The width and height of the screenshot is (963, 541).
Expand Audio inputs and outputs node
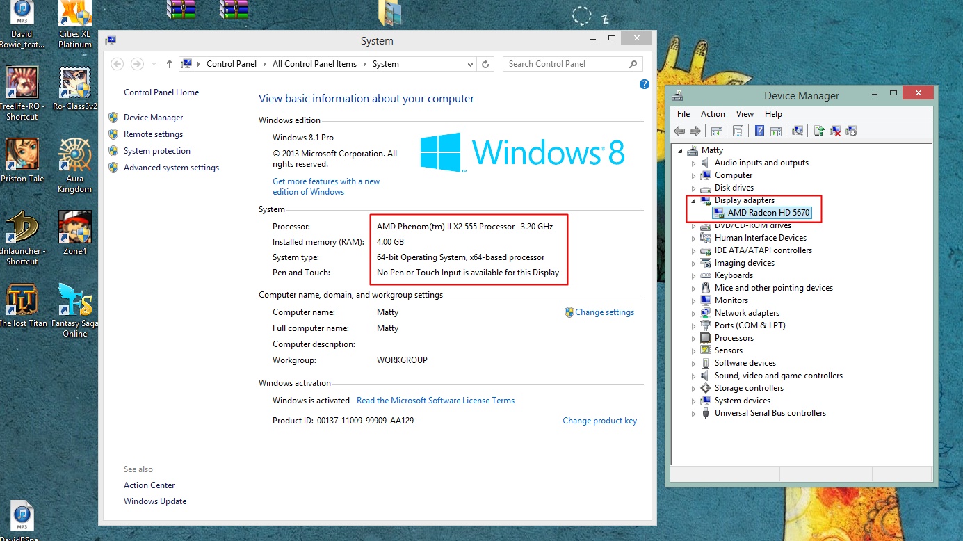click(693, 163)
